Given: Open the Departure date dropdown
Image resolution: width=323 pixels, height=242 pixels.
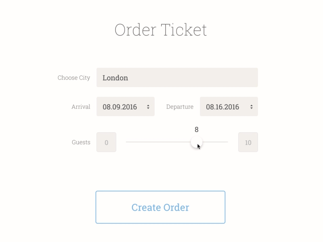Looking at the screenshot, I should (229, 106).
